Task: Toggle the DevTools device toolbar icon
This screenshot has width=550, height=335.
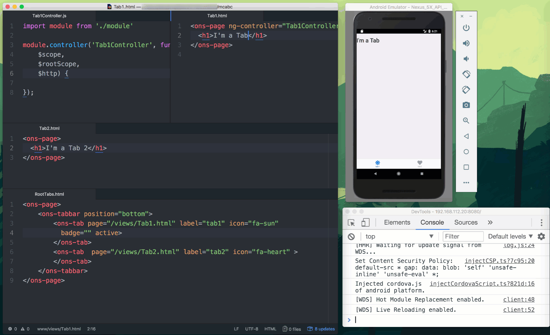Action: [366, 222]
